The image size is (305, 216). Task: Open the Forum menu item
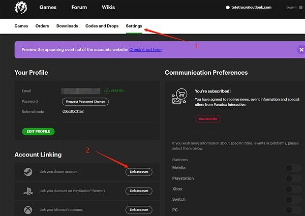(79, 8)
